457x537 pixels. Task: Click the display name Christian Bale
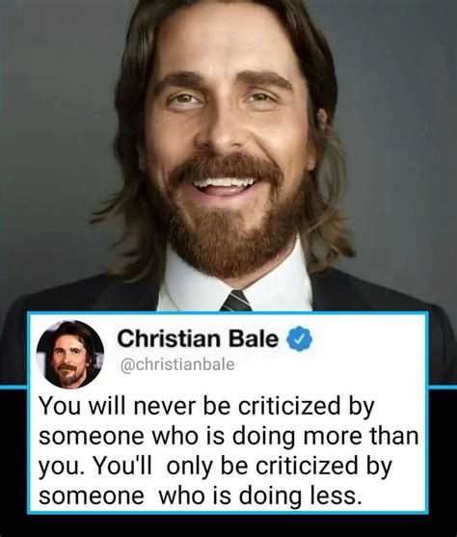[198, 338]
